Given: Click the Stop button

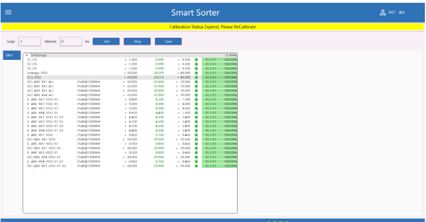Looking at the screenshot, I should pos(137,42).
